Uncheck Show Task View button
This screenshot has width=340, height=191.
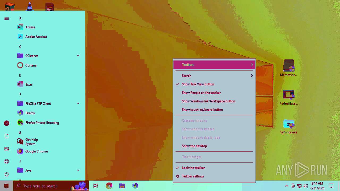[x=214, y=84]
